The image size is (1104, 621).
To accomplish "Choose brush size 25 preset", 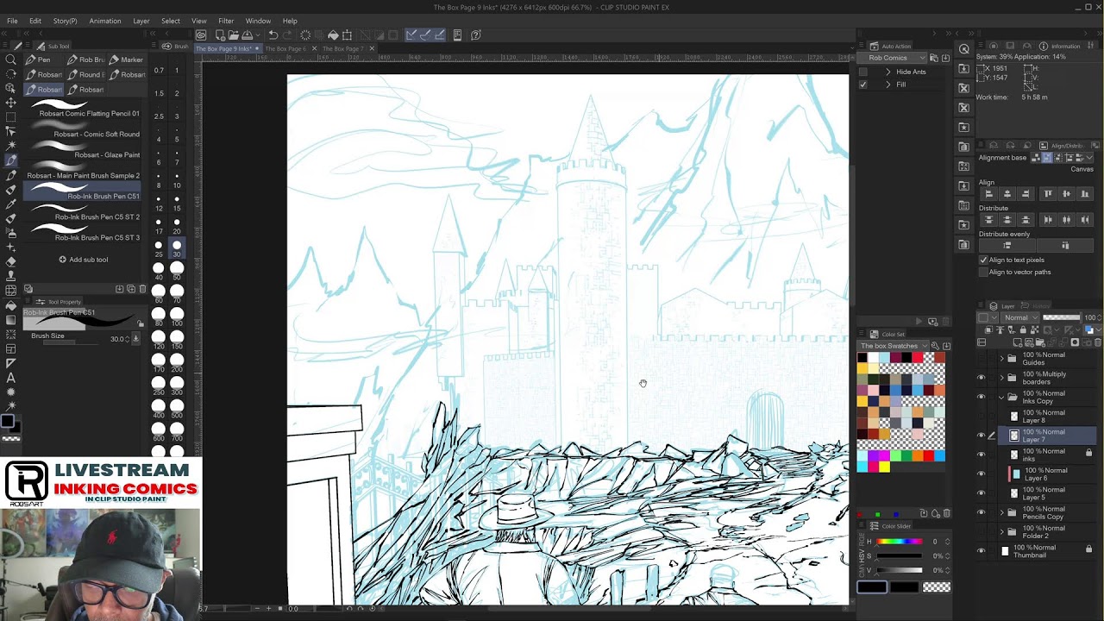I will pos(158,247).
